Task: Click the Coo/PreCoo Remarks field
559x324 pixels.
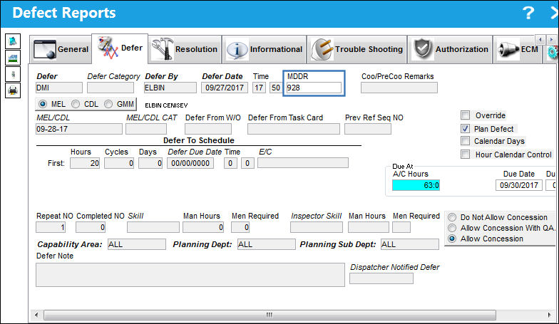Action: tap(399, 88)
